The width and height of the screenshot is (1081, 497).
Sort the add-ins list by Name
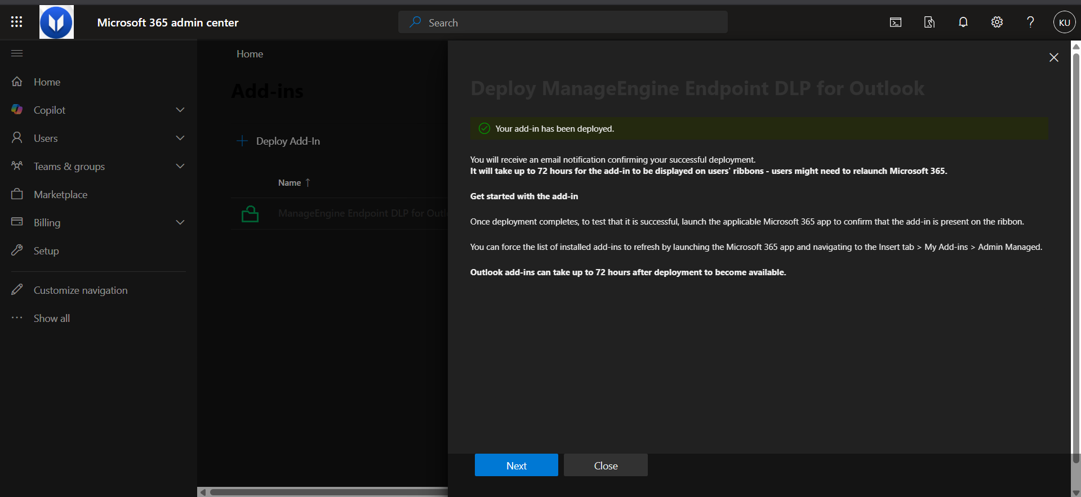(x=294, y=183)
